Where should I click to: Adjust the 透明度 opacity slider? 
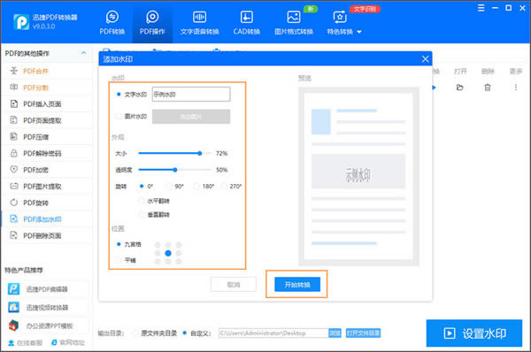[174, 170]
